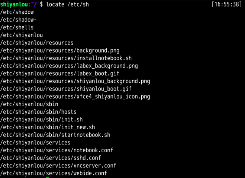Click the resources/background.png path
Screen dimensions: 245x178
(60, 50)
